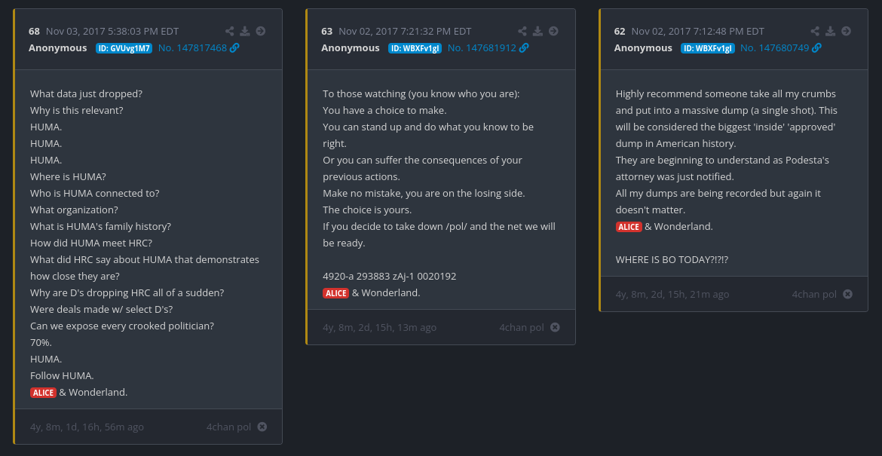Click the line 'The choice is yours.'
Image resolution: width=882 pixels, height=456 pixels.
point(367,210)
